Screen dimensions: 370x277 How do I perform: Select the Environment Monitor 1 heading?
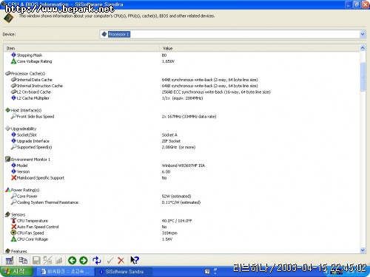pyautogui.click(x=27, y=160)
